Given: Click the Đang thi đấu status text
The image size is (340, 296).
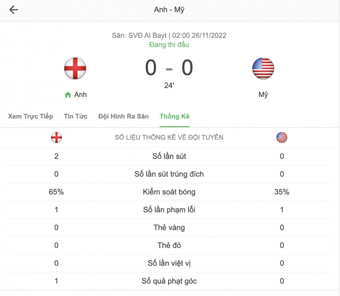Looking at the screenshot, I should click(x=169, y=45).
